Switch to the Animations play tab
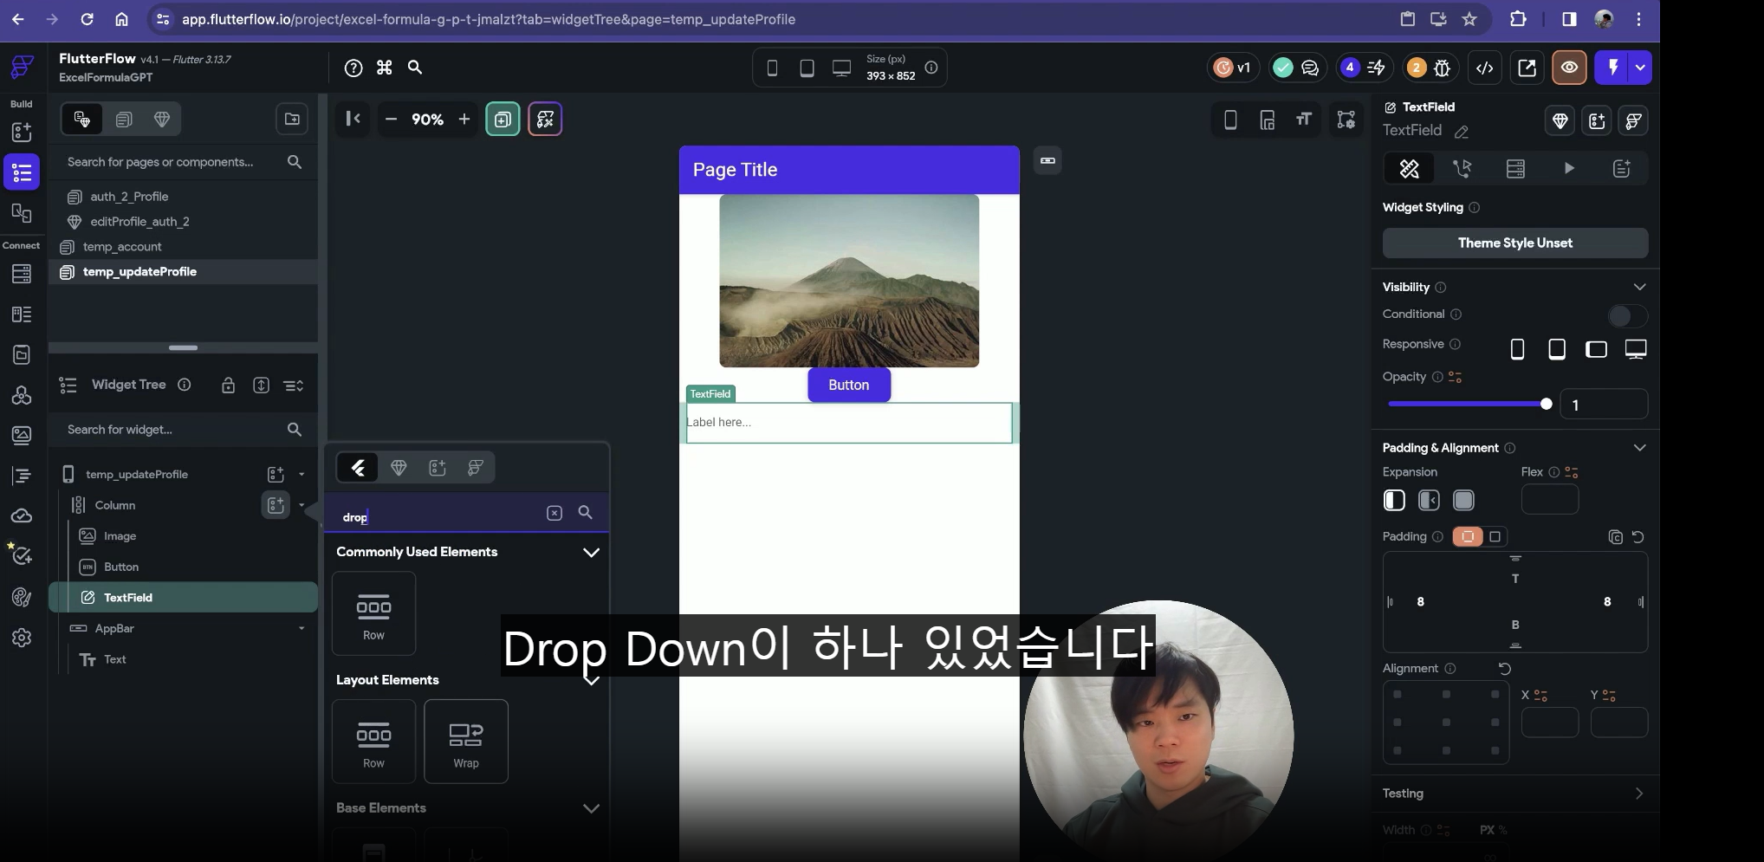1764x862 pixels. tap(1569, 169)
